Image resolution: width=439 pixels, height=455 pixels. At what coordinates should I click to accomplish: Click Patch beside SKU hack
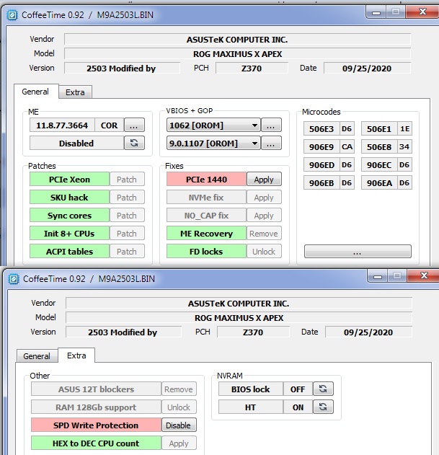[127, 198]
